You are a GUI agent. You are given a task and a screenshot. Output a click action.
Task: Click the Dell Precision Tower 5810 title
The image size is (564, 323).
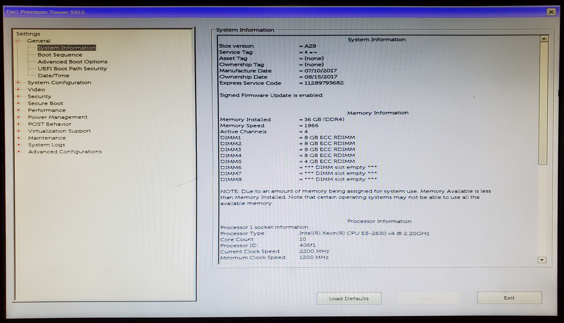[x=46, y=12]
